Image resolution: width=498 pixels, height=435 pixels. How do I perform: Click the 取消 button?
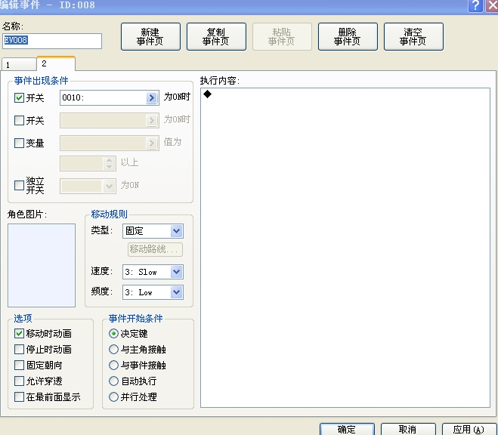click(408, 429)
